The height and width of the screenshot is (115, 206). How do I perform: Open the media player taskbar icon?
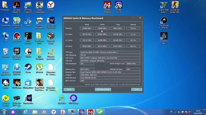point(44,112)
